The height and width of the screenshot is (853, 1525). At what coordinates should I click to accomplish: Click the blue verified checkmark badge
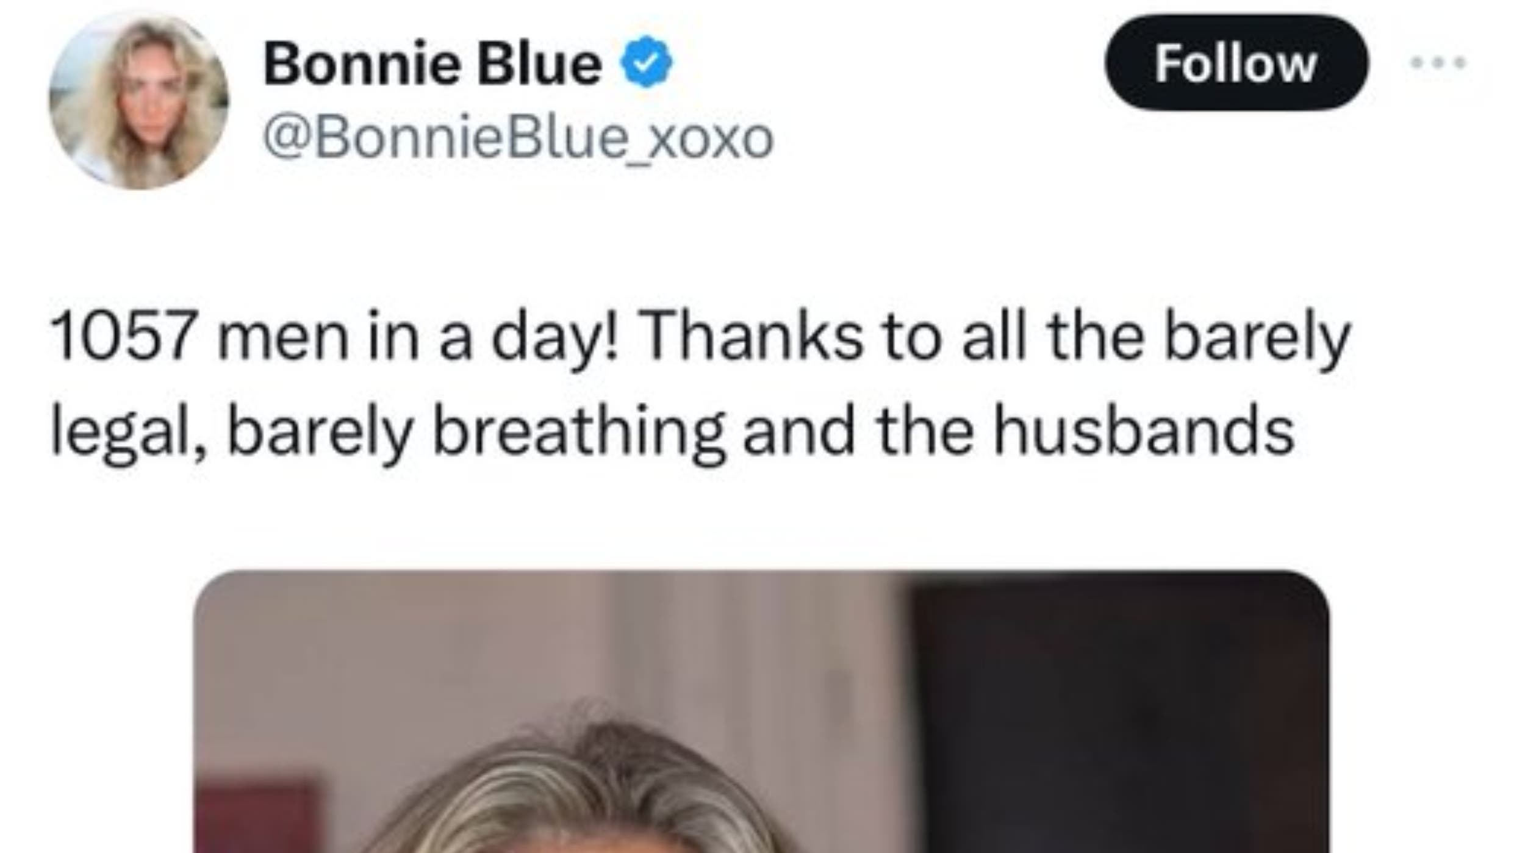pos(646,62)
